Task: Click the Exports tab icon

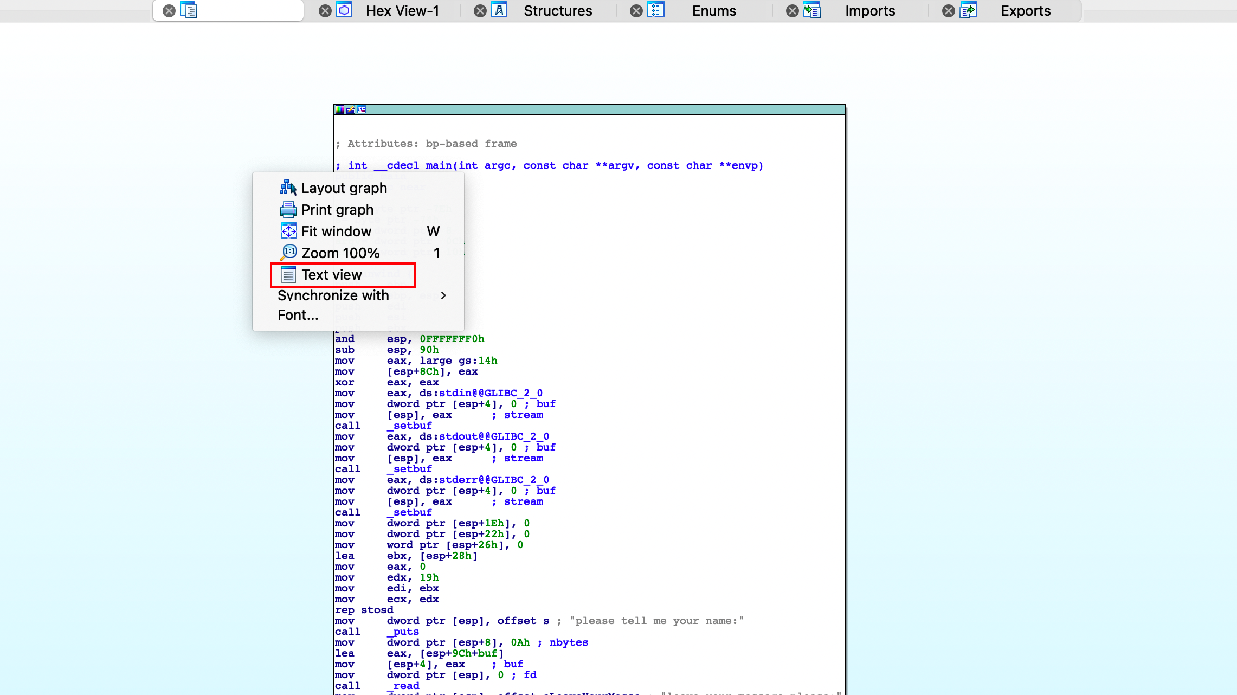Action: pos(968,10)
